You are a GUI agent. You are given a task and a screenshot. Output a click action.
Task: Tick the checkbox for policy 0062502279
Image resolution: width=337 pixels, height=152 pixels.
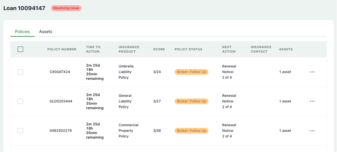point(20,131)
